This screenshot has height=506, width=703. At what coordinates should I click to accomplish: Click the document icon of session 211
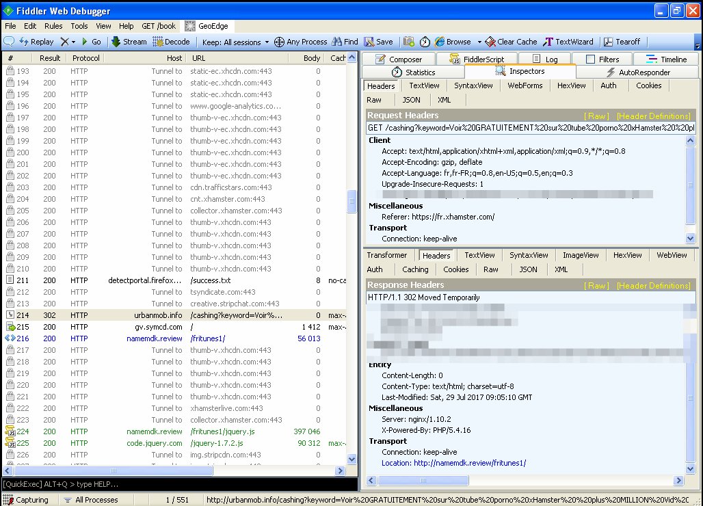pos(10,280)
